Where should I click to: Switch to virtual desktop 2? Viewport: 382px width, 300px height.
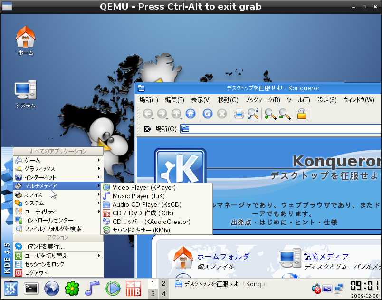163,283
